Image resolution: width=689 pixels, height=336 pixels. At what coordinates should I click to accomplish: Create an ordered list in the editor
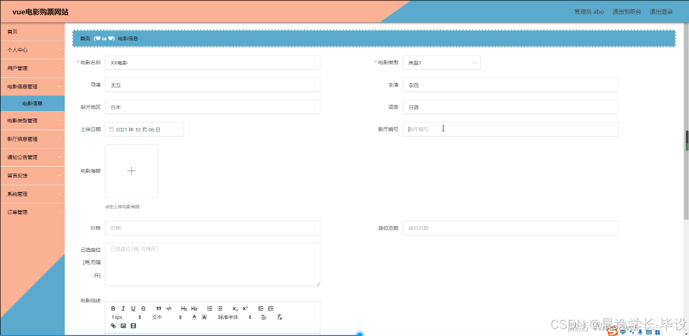click(x=210, y=308)
